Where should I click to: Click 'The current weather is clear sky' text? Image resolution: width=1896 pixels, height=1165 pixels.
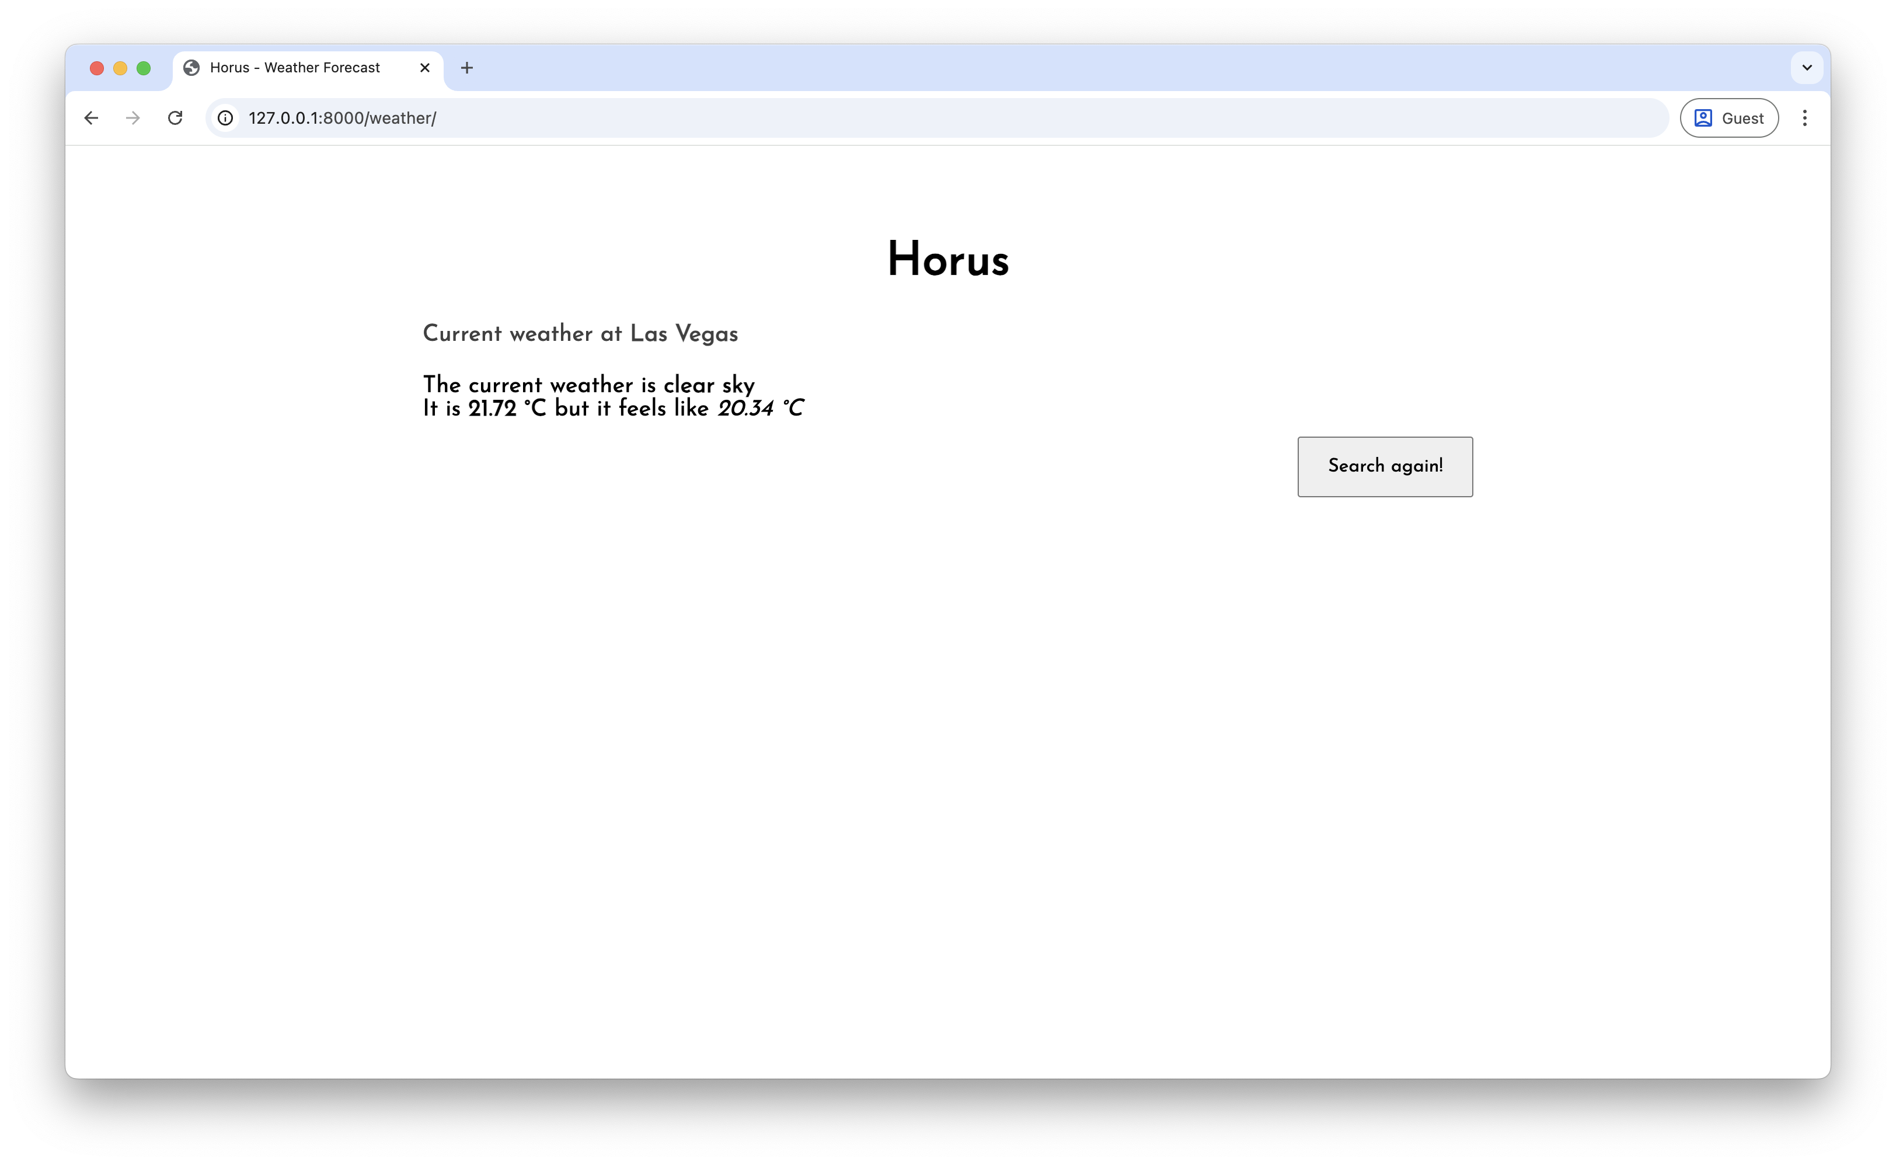(588, 385)
